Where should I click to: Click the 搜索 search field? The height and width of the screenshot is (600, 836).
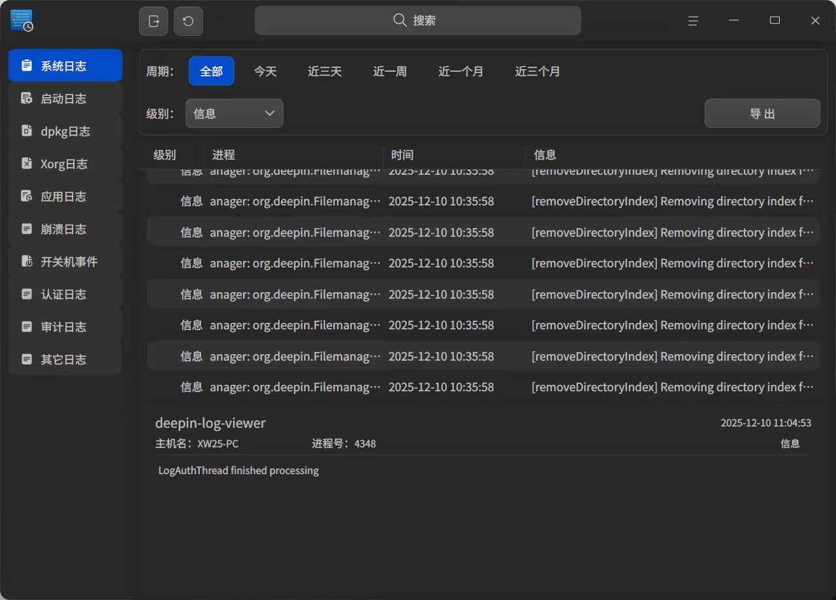417,21
